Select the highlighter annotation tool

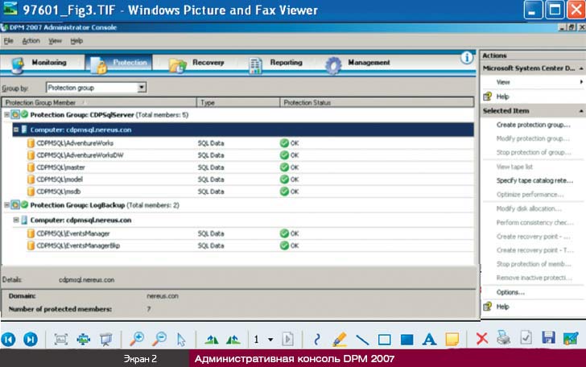[x=340, y=339]
